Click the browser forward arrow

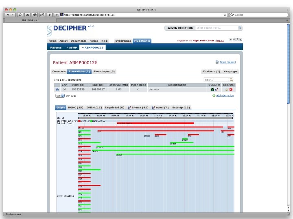pyautogui.click(x=13, y=15)
